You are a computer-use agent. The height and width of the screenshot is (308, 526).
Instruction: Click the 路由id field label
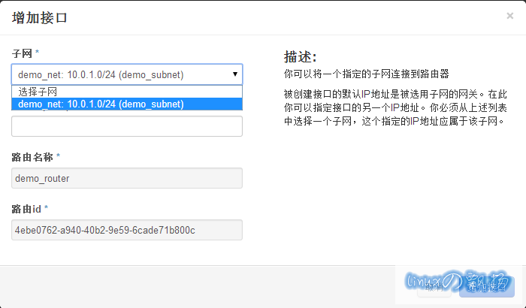point(27,208)
